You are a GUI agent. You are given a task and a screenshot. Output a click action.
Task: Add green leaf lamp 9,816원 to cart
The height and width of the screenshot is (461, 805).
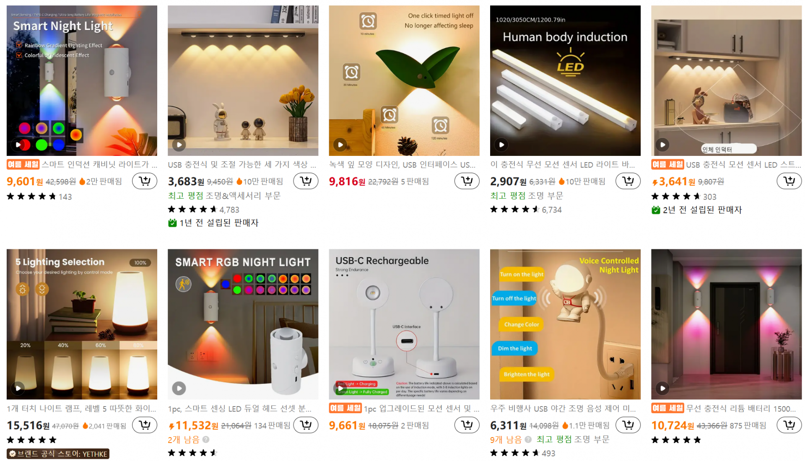tap(467, 181)
